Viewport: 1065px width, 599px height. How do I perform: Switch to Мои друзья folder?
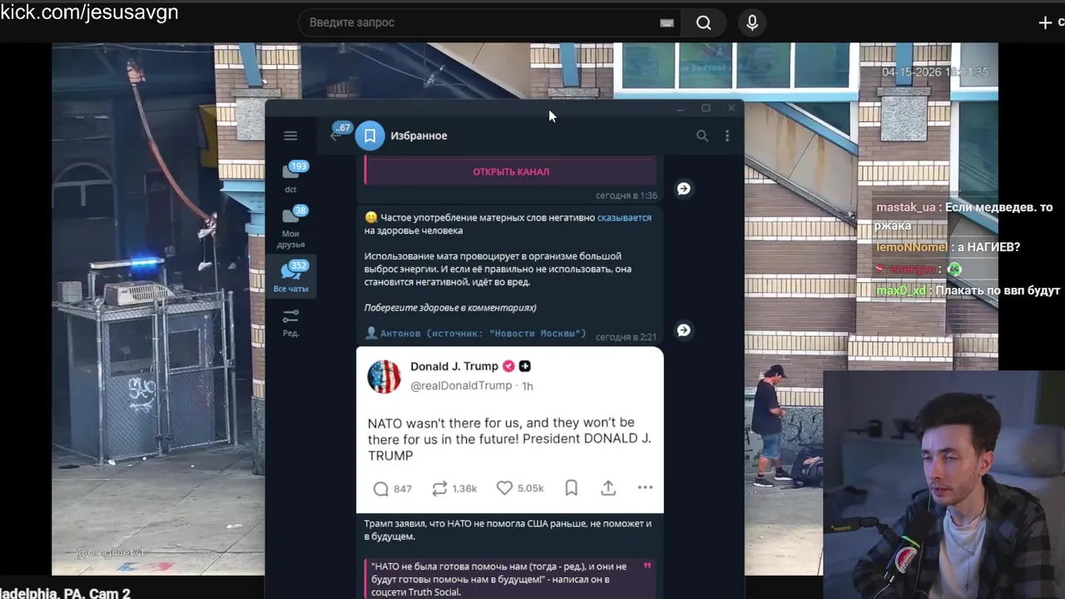(x=291, y=226)
